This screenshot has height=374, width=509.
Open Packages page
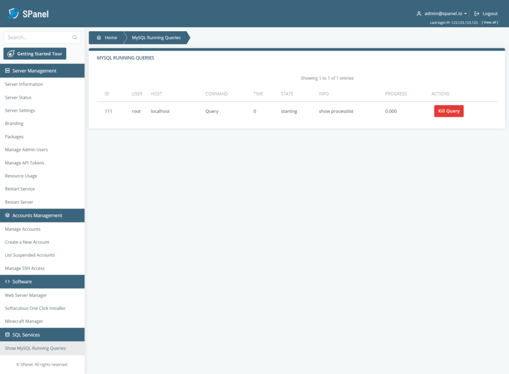(x=14, y=136)
